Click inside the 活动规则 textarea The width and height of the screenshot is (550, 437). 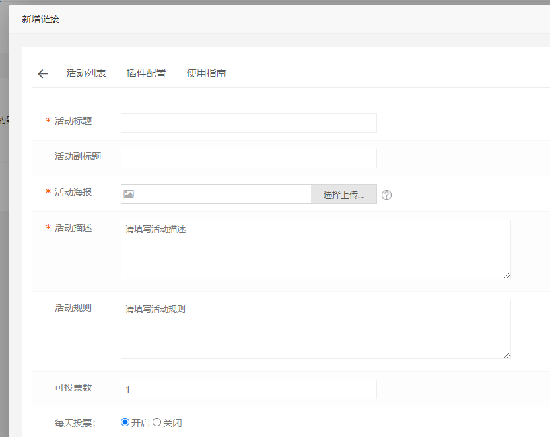(316, 329)
